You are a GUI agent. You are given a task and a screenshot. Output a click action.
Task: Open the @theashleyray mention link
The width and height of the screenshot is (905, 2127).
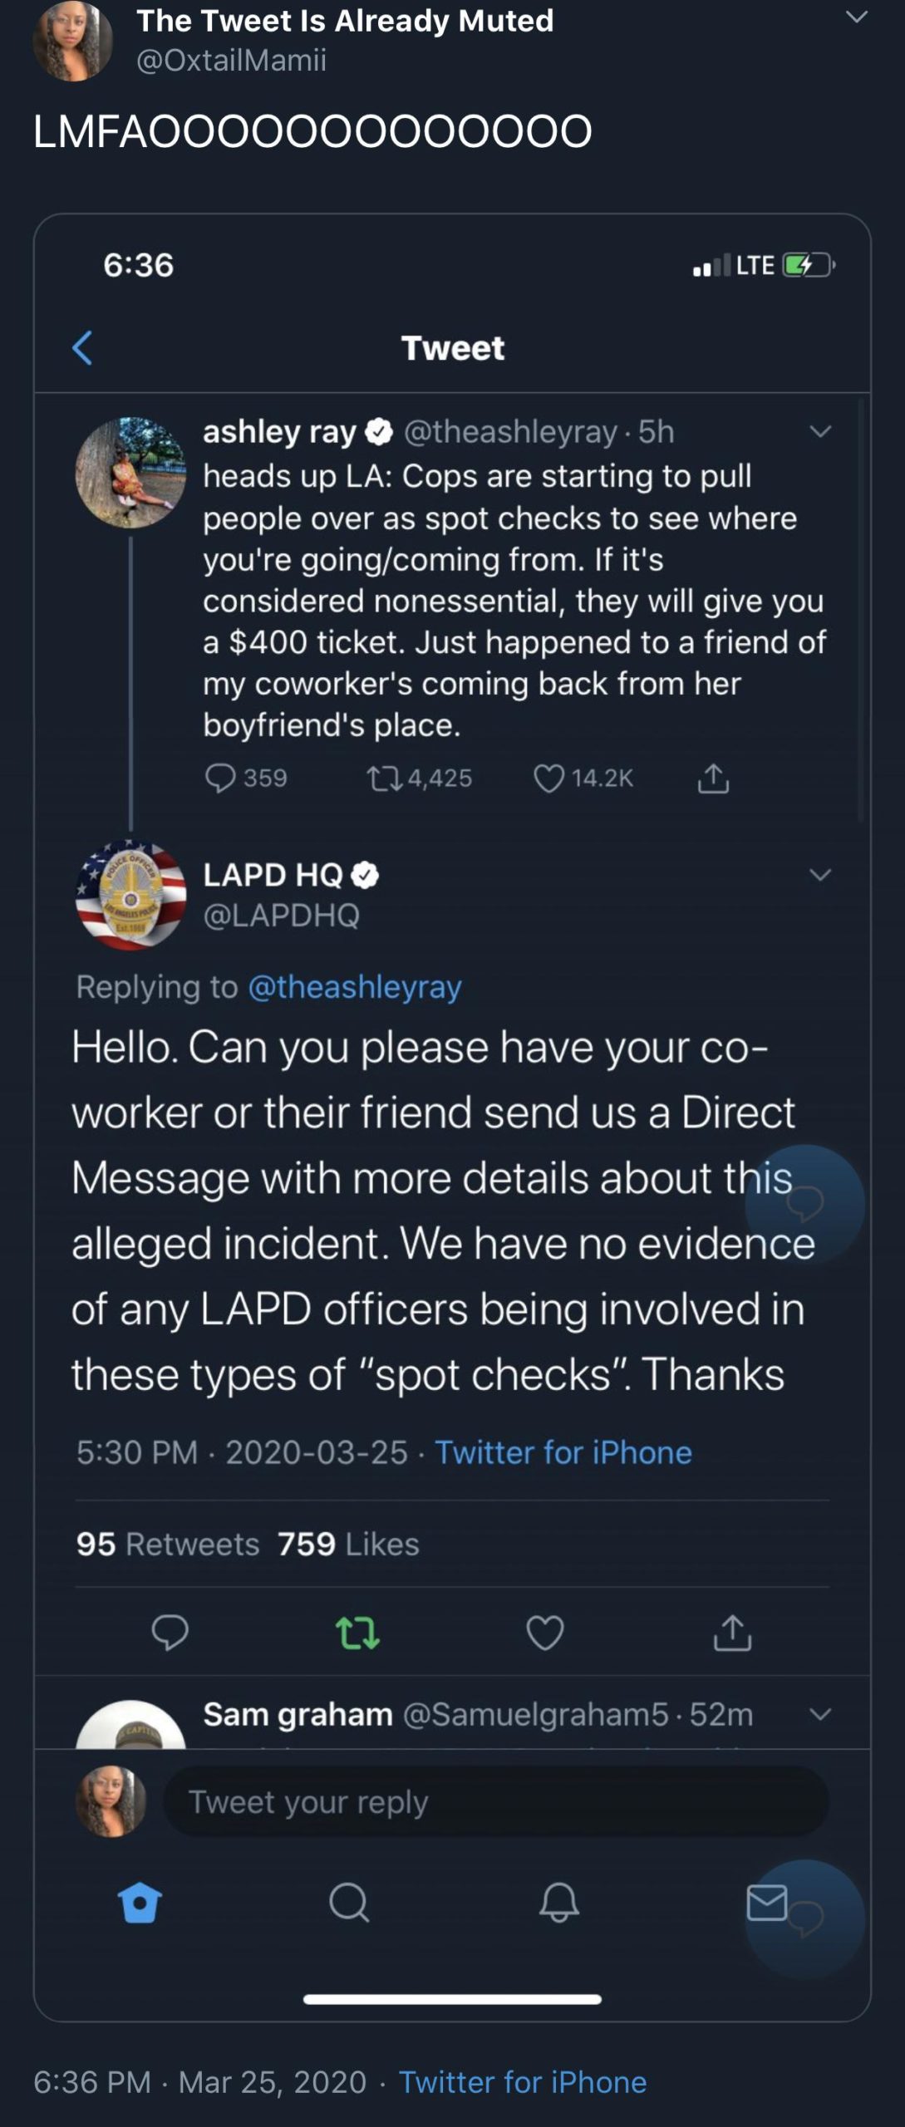(355, 987)
